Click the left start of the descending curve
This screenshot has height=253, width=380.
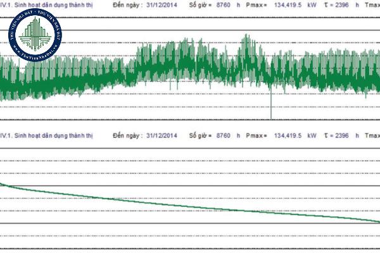(2, 184)
